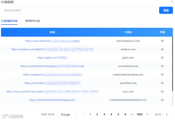Go to page 6 in pagination
The image size is (175, 120).
[125, 114]
